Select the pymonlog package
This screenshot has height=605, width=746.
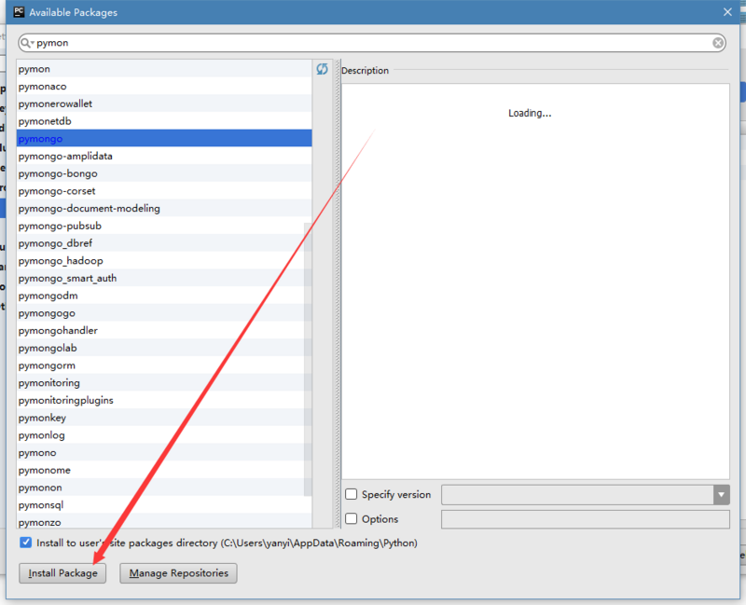point(164,435)
